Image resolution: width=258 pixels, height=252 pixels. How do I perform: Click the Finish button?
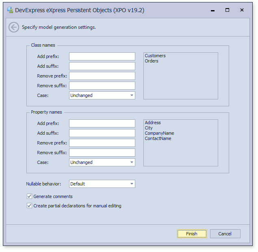click(x=192, y=234)
